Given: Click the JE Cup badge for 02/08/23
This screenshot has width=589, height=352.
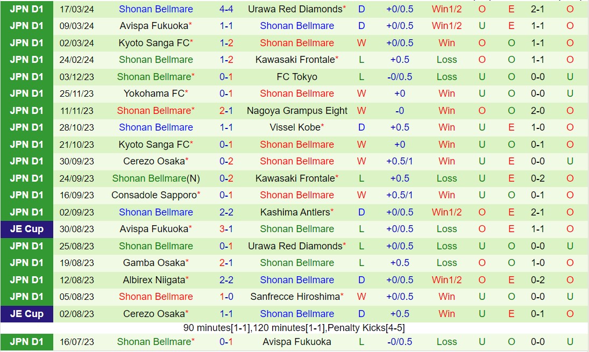Looking at the screenshot, I should point(26,314).
